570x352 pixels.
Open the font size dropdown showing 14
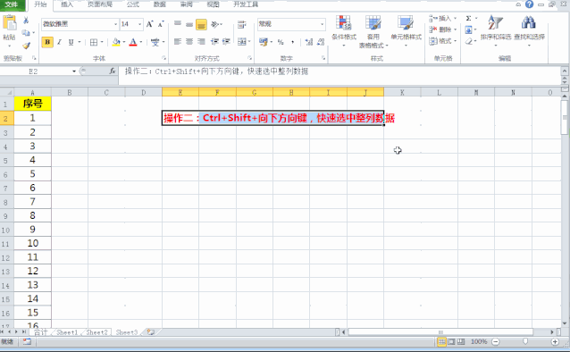[140, 24]
